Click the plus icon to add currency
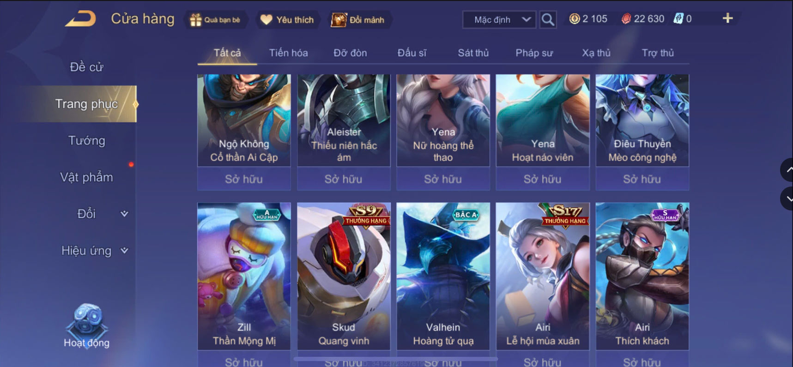Viewport: 793px width, 367px height. click(727, 18)
